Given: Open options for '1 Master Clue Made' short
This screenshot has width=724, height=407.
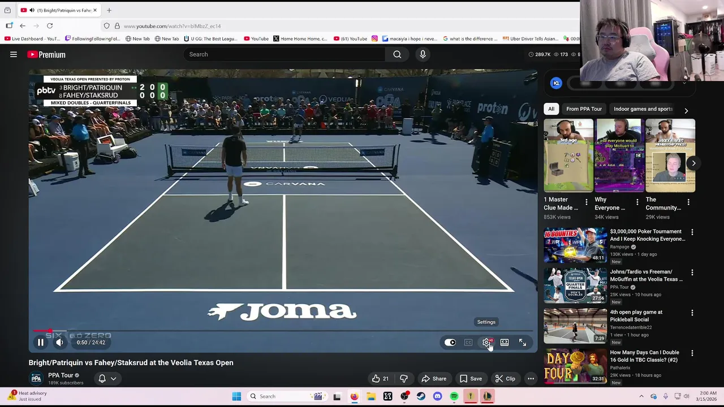Looking at the screenshot, I should coord(586,202).
